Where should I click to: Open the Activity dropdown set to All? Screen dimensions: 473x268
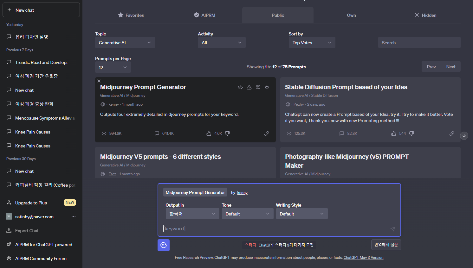coord(222,43)
